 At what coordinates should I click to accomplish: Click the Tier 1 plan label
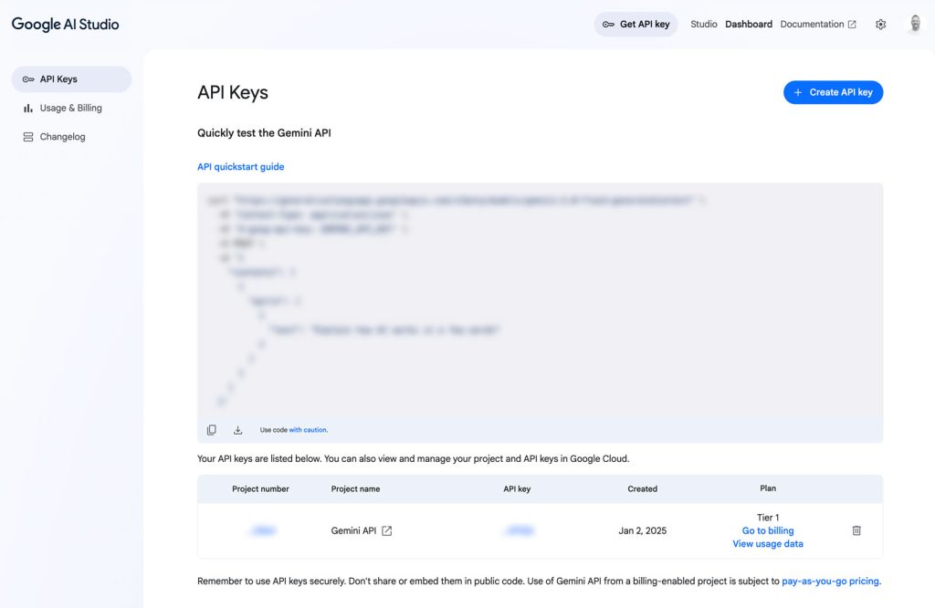[767, 518]
